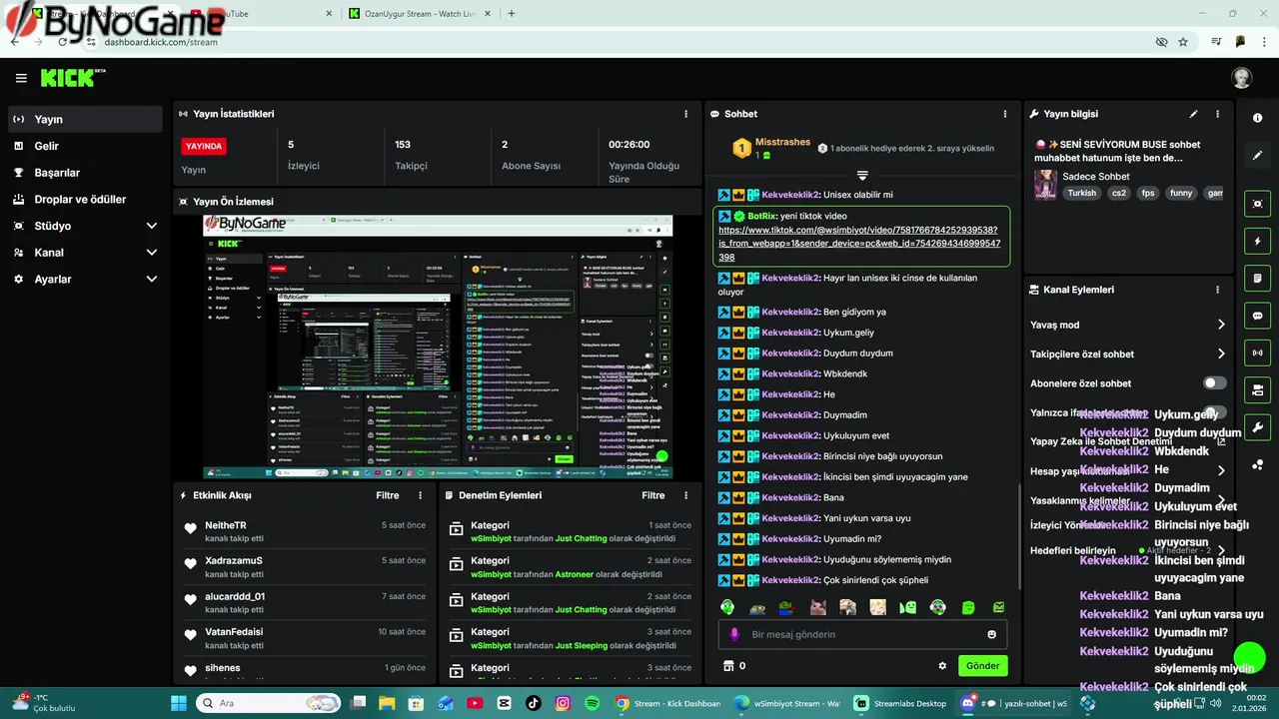Open a new browser tab
The image size is (1279, 719).
[512, 14]
